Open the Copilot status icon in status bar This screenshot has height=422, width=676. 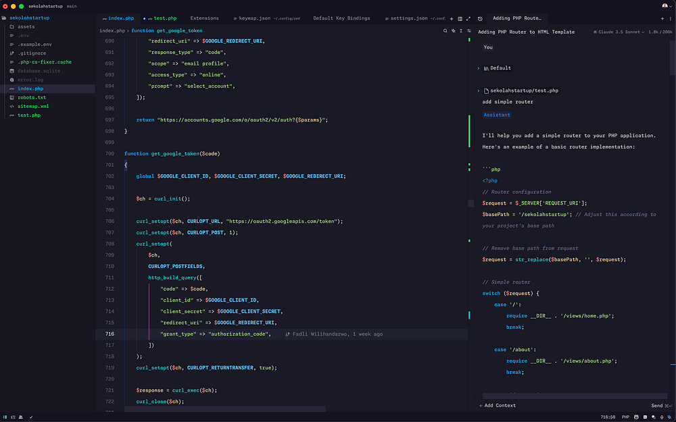pyautogui.click(x=636, y=417)
